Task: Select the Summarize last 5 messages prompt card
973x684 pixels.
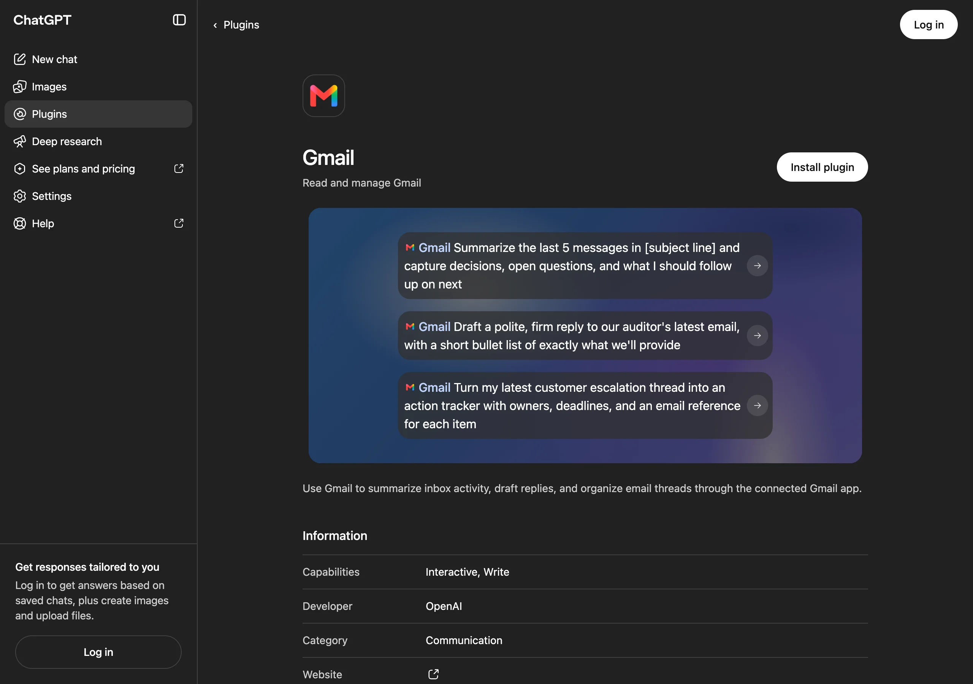Action: pos(585,266)
